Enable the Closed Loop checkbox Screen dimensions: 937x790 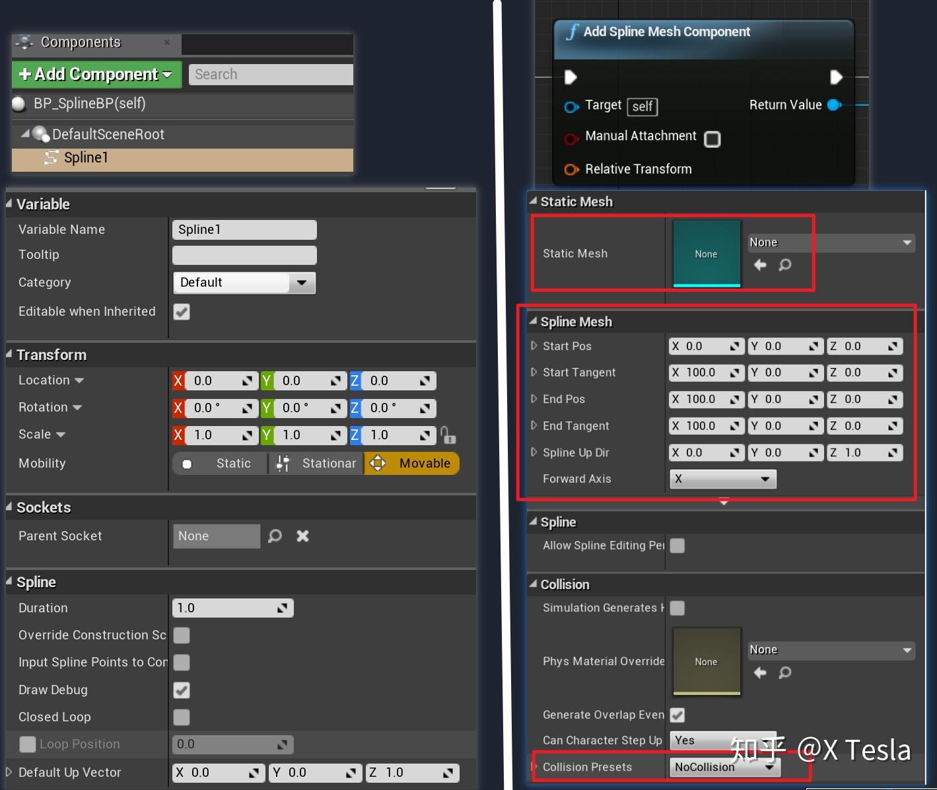point(182,717)
